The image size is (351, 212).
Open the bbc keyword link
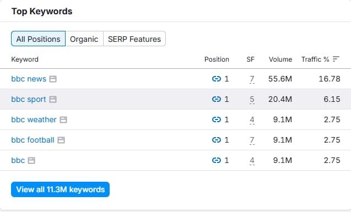(18, 160)
